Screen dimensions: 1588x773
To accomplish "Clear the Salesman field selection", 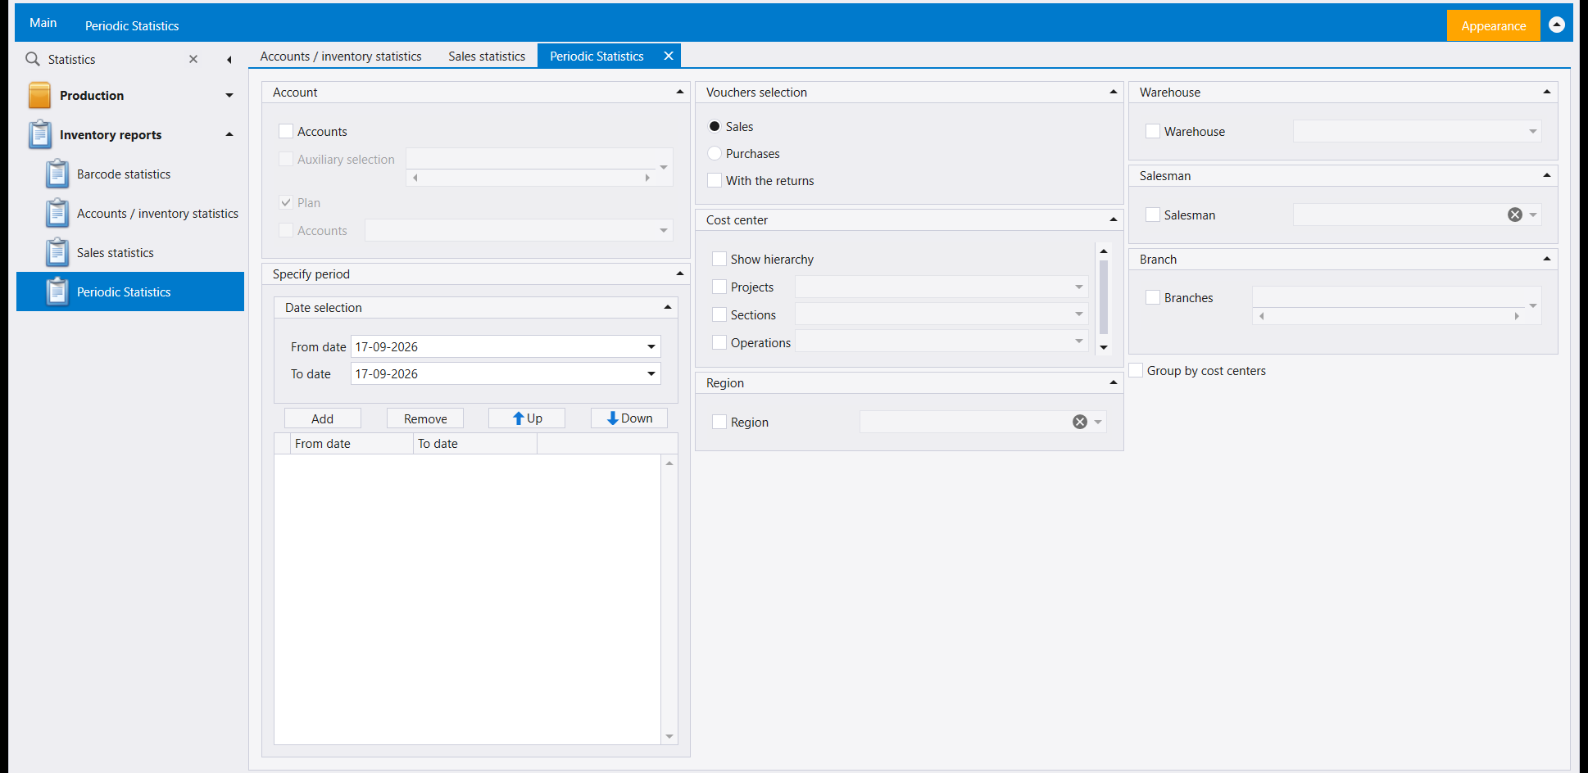I will 1515,215.
